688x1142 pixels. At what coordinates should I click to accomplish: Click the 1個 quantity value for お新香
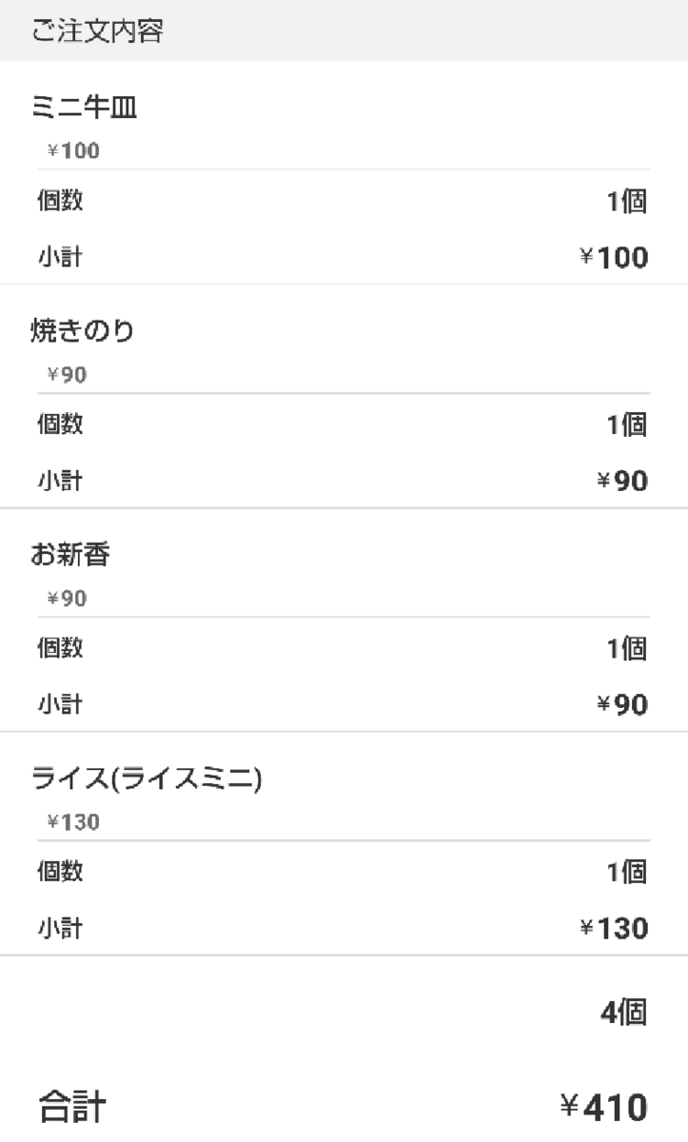(x=627, y=649)
